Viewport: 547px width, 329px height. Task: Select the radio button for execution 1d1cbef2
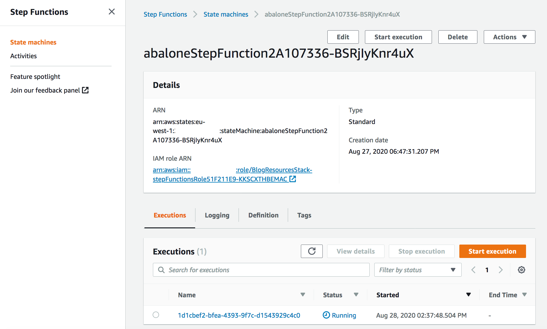coord(156,315)
